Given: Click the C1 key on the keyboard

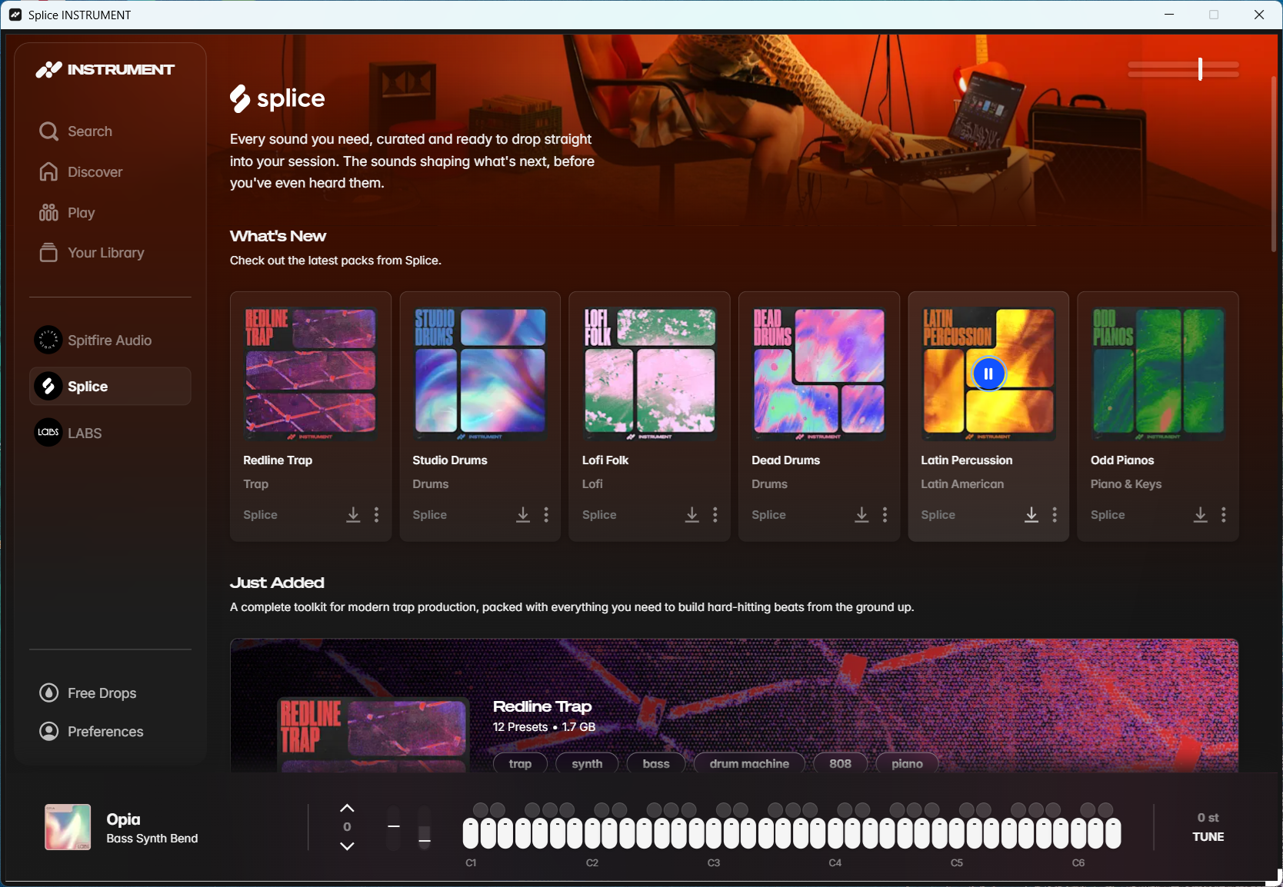Looking at the screenshot, I should (470, 835).
